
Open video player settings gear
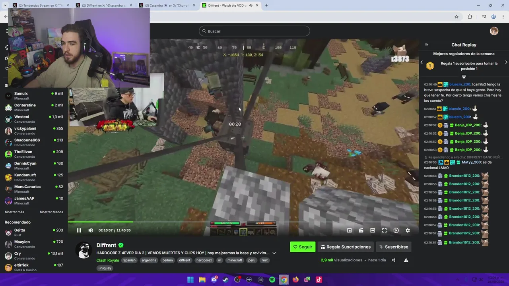click(x=408, y=230)
